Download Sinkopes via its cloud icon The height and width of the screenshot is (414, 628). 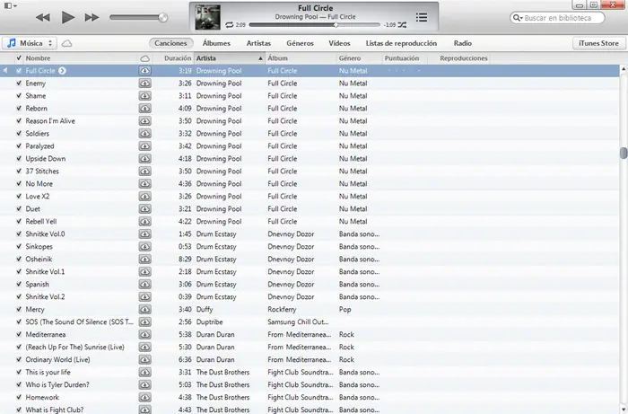coord(145,246)
